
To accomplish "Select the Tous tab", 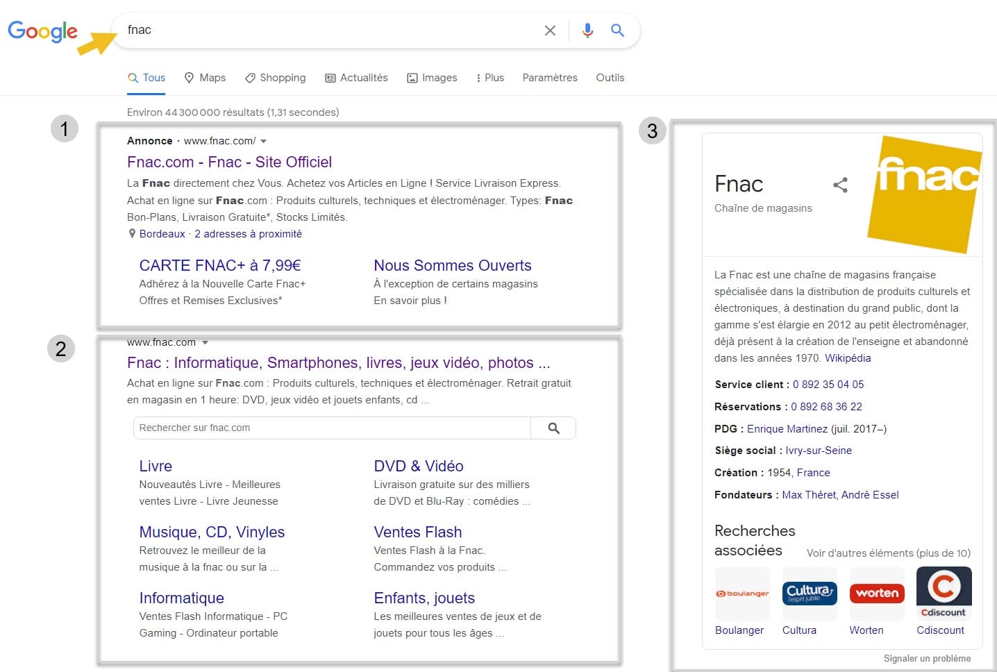I will (x=146, y=78).
